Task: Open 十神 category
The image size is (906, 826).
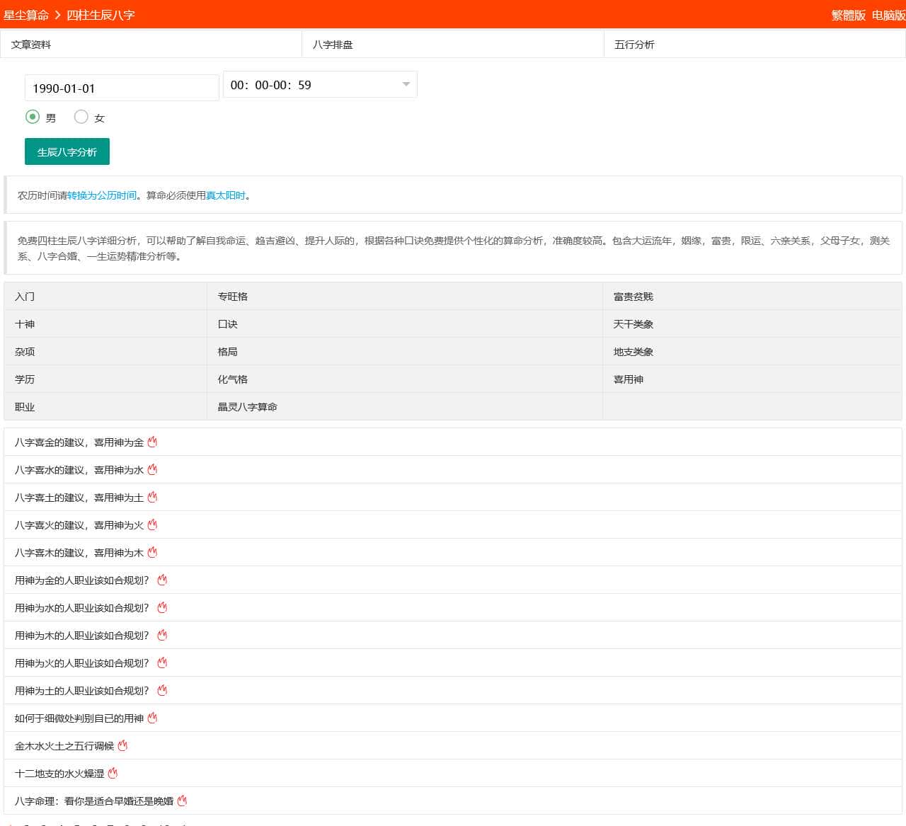Action: [25, 324]
